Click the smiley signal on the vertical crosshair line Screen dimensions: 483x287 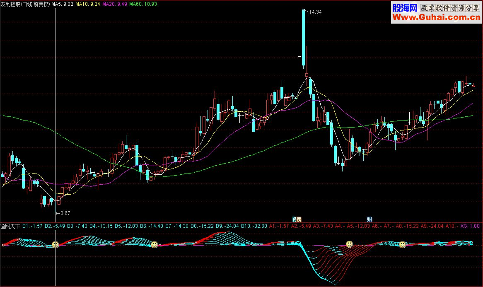pos(56,244)
